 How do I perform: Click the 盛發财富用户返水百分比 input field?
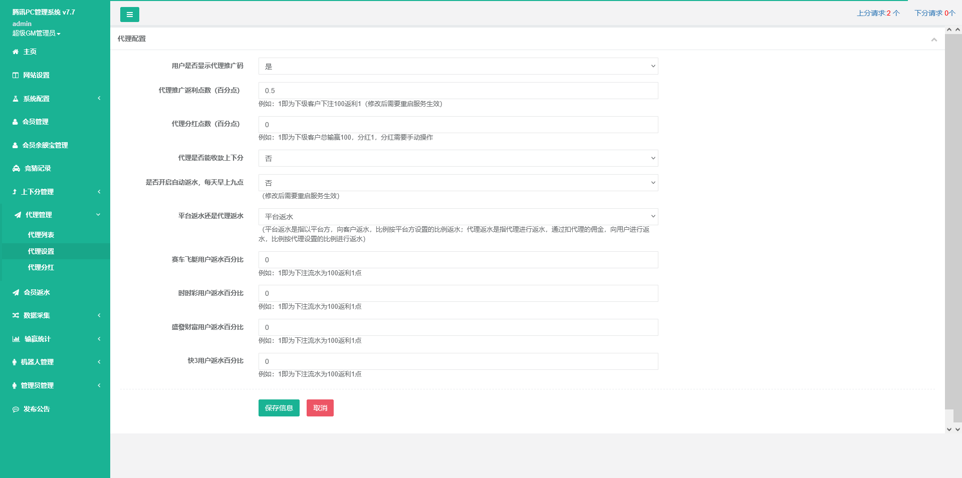458,327
